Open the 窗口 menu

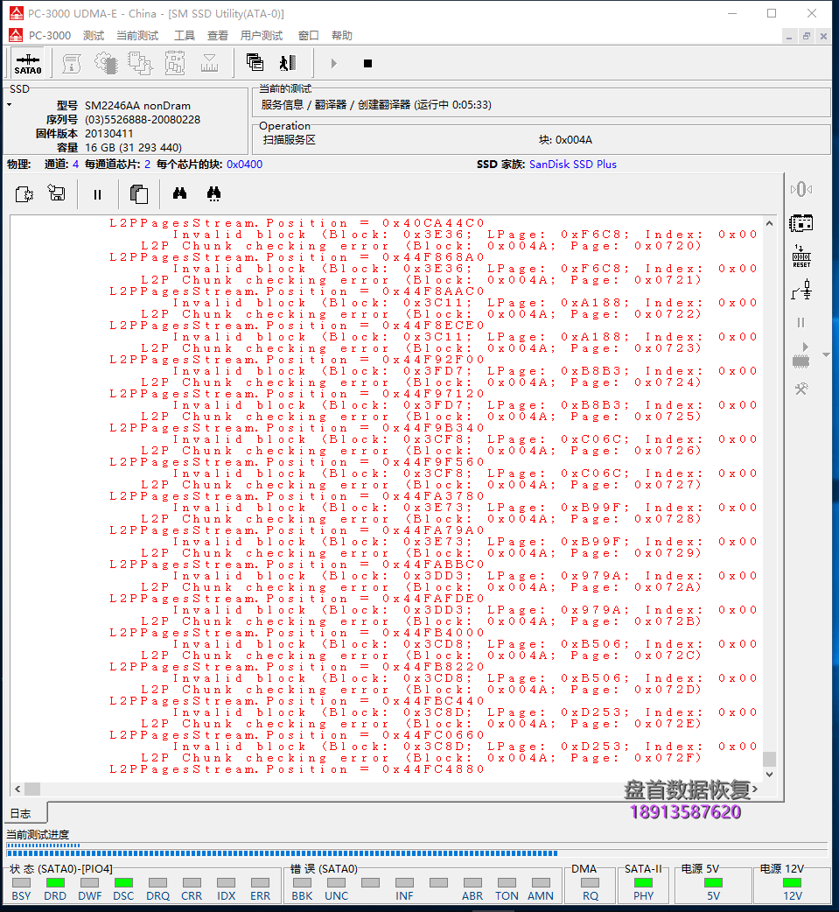[308, 36]
